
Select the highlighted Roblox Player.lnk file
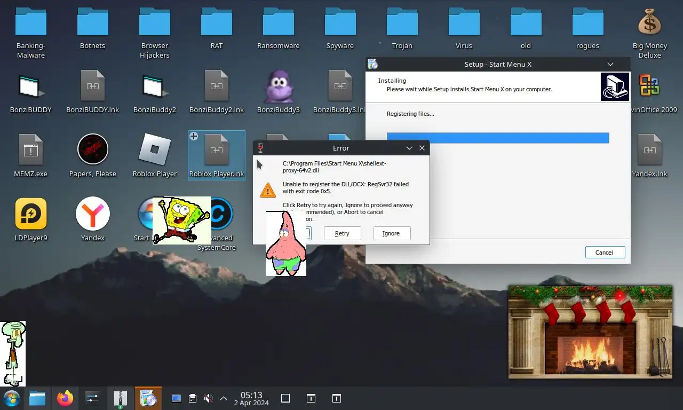click(x=217, y=155)
